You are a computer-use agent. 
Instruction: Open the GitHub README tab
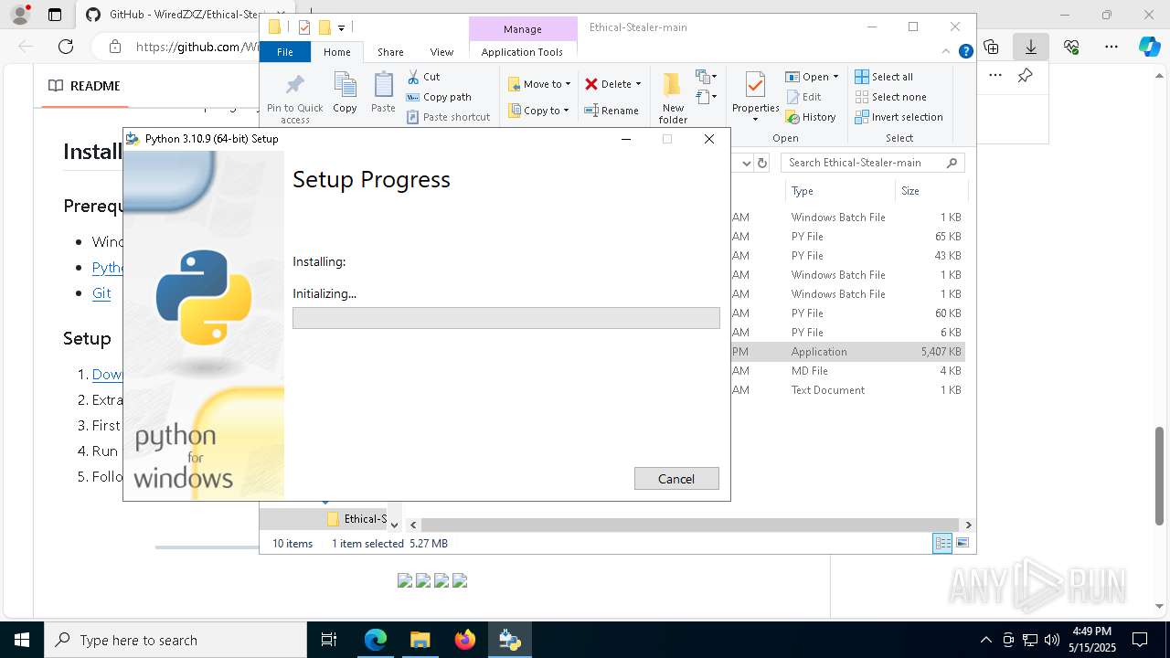(x=84, y=86)
